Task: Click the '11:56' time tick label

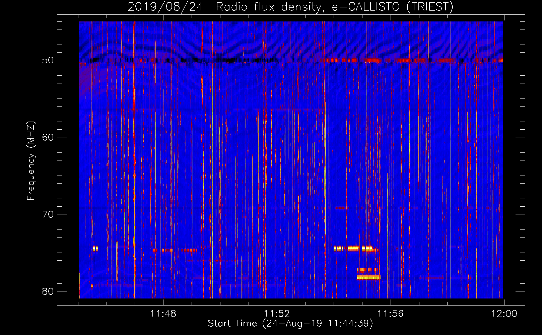Action: click(391, 314)
